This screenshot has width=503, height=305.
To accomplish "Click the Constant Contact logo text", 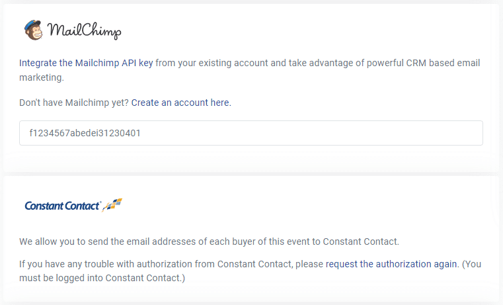I will click(x=62, y=206).
